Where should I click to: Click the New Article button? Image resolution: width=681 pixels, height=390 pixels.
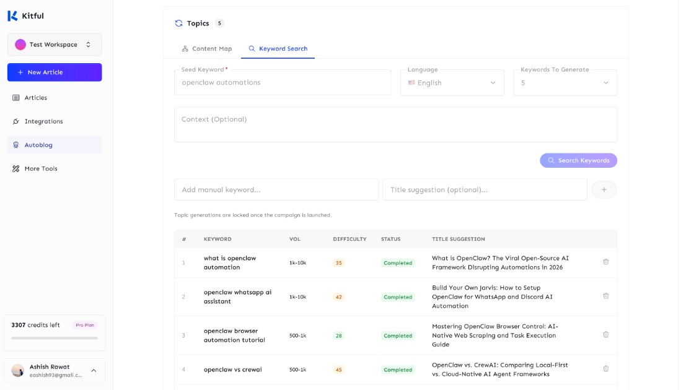tap(55, 72)
